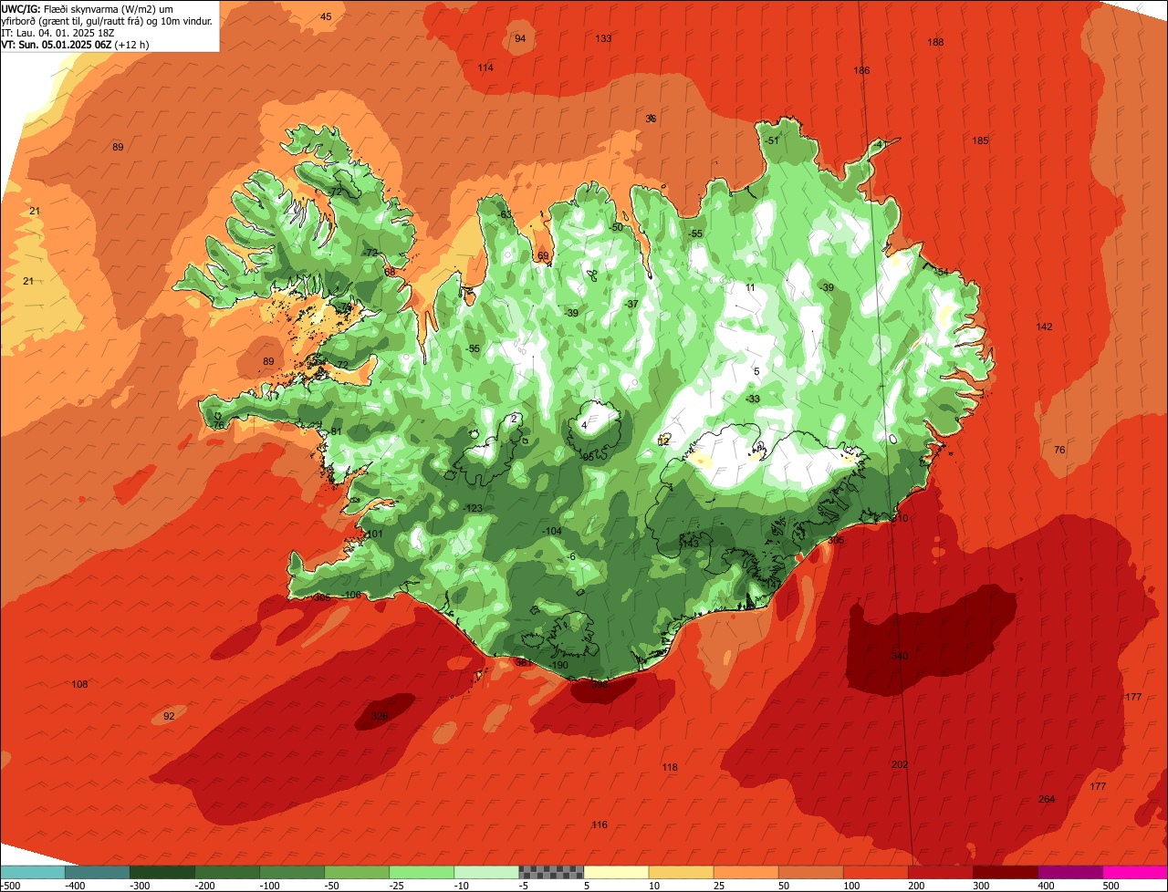The width and height of the screenshot is (1168, 892).
Task: Click the map value '326' offshore southwest
Action: coord(380,716)
